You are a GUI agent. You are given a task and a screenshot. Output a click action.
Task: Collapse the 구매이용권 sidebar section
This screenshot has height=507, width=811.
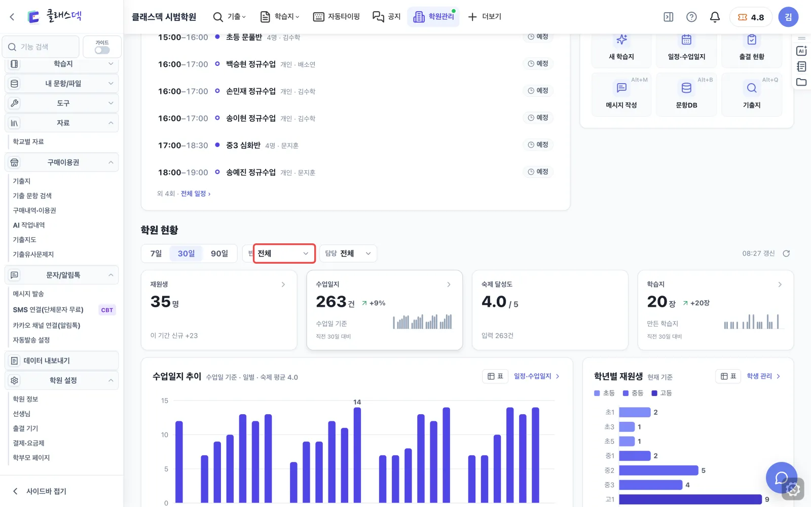coord(62,163)
